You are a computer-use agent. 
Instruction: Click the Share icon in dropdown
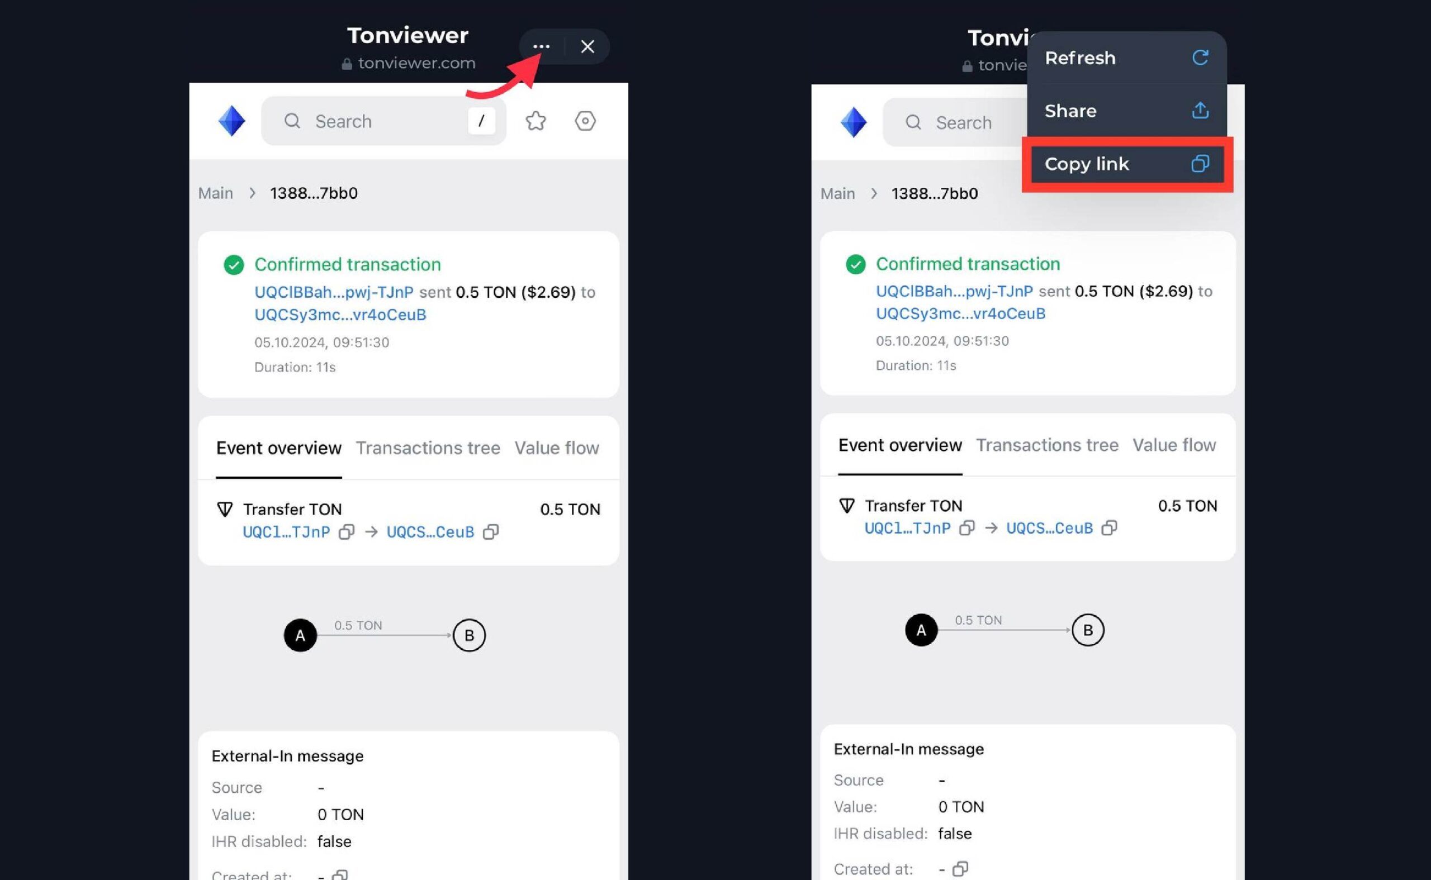(x=1201, y=111)
